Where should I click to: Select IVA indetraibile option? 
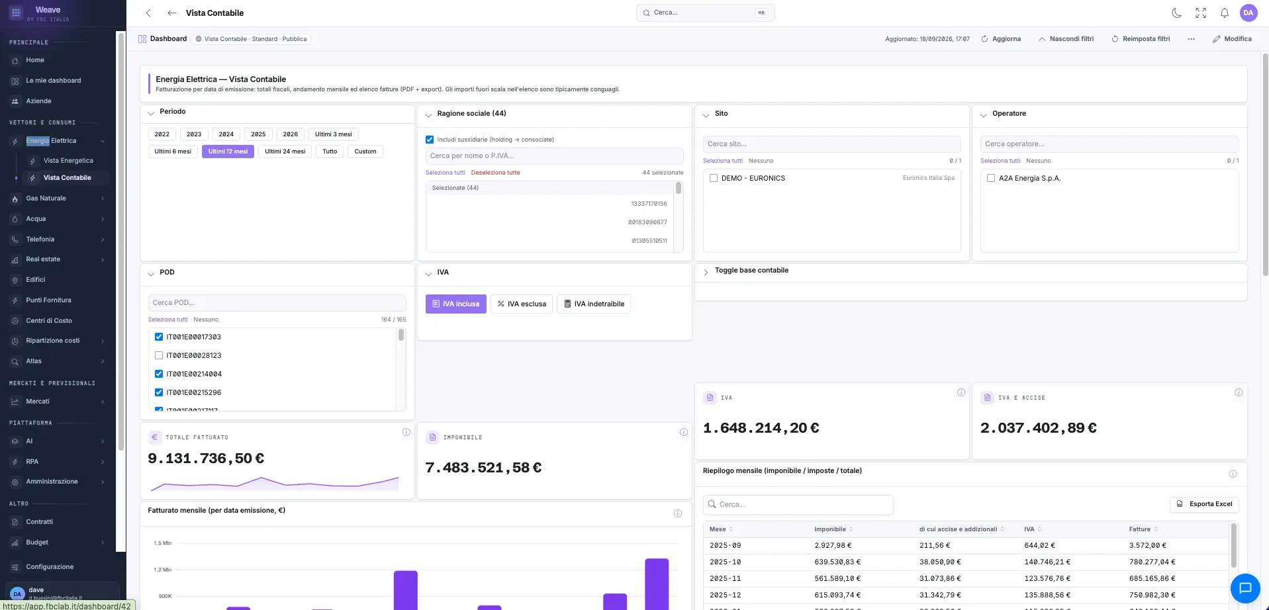[x=594, y=304]
